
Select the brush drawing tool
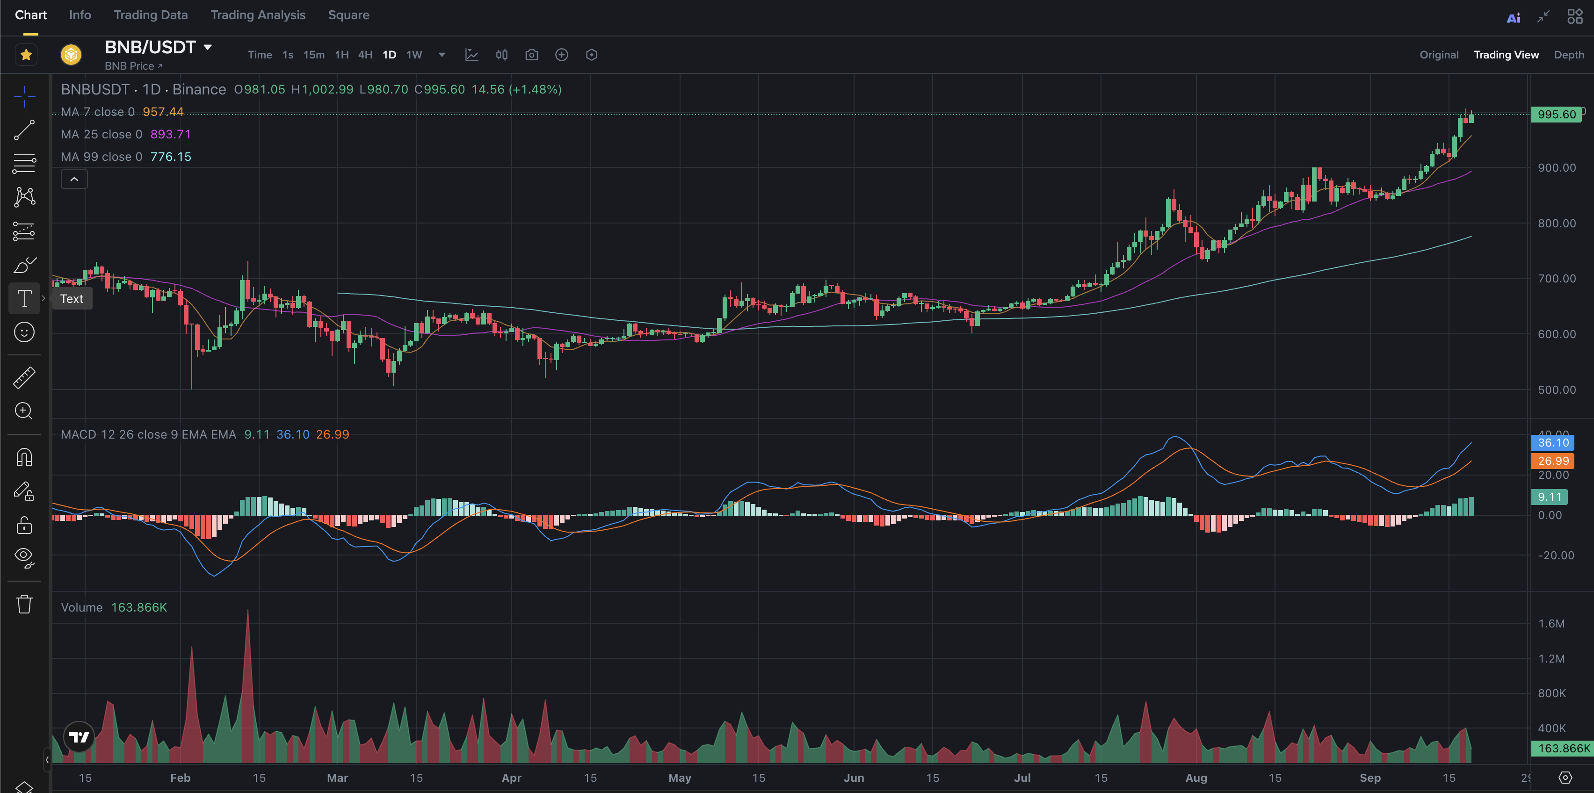click(x=24, y=265)
